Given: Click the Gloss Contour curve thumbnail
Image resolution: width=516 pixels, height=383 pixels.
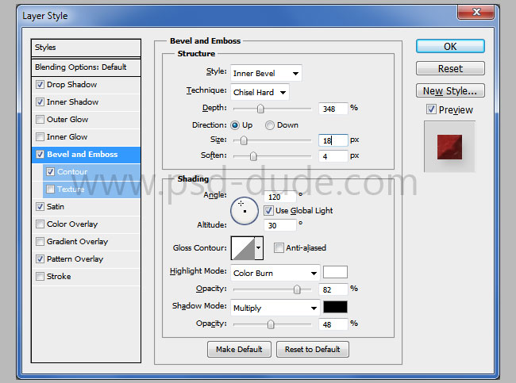Looking at the screenshot, I should pyautogui.click(x=243, y=248).
